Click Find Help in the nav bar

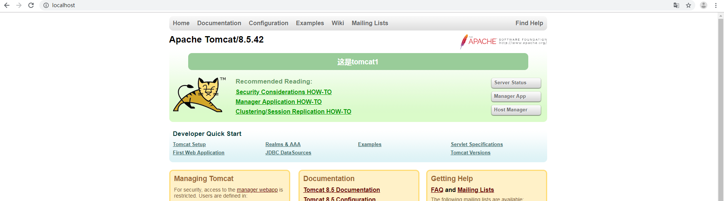(529, 23)
